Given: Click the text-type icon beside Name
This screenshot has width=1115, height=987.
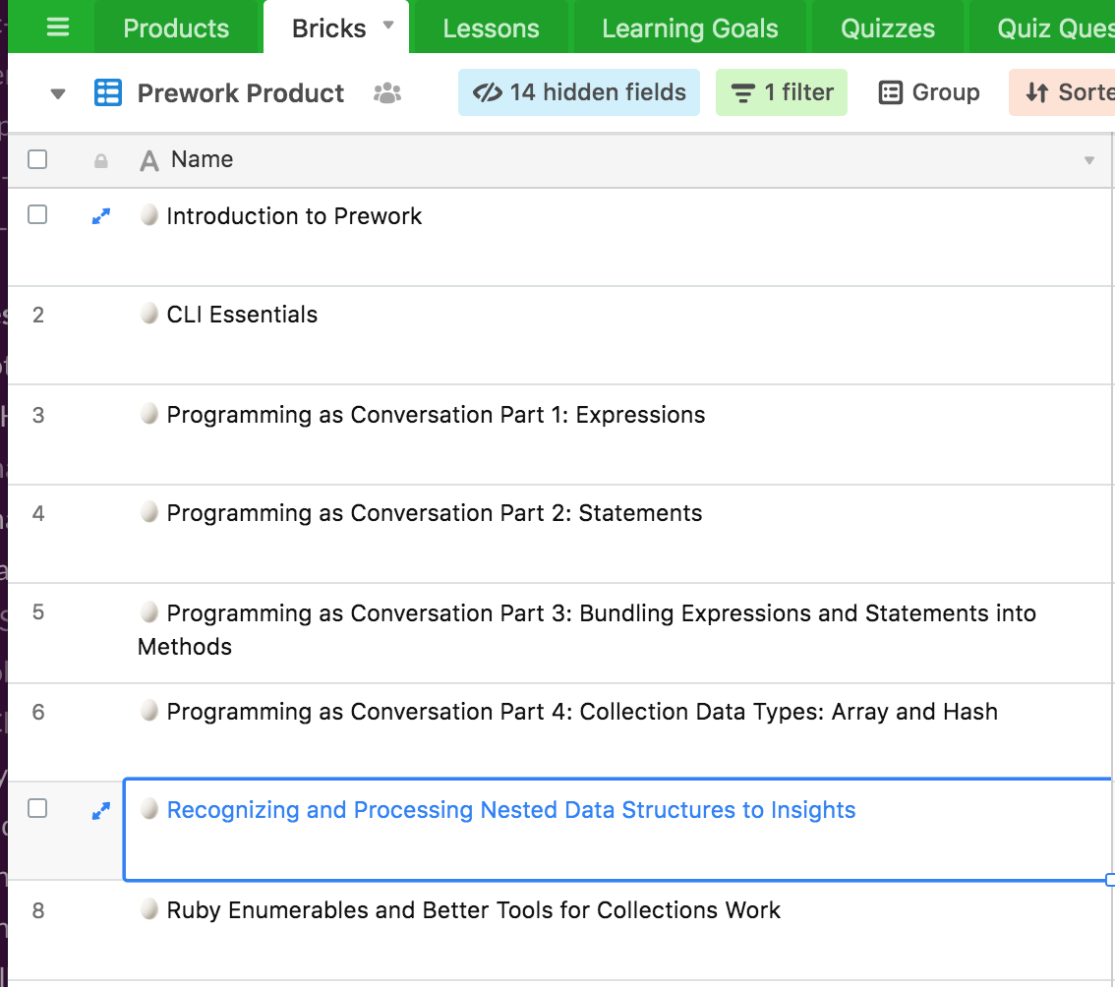Looking at the screenshot, I should click(x=149, y=161).
